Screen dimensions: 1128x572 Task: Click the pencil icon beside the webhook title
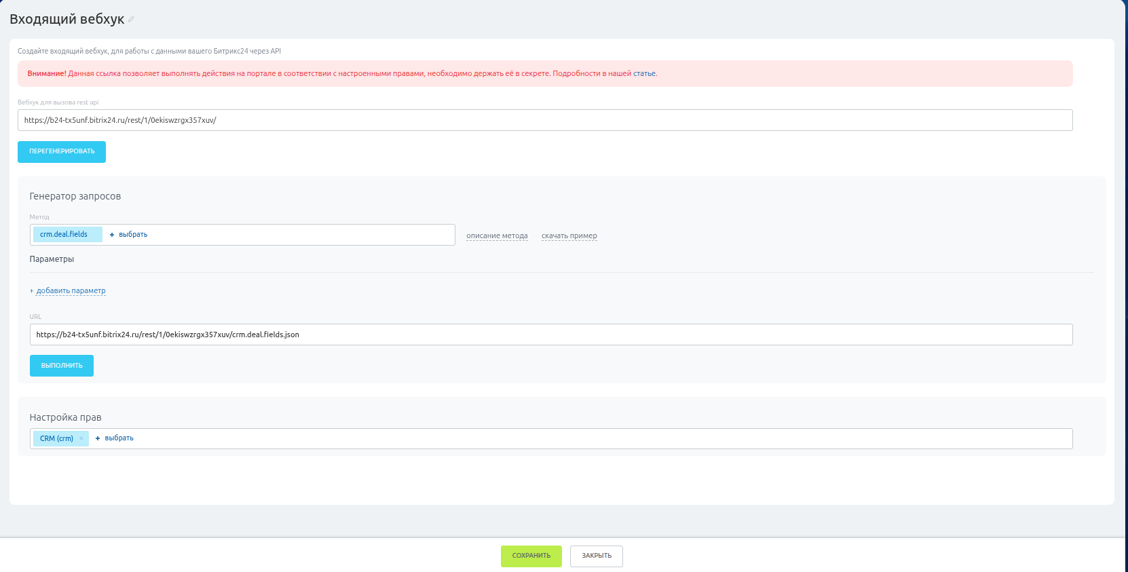131,20
